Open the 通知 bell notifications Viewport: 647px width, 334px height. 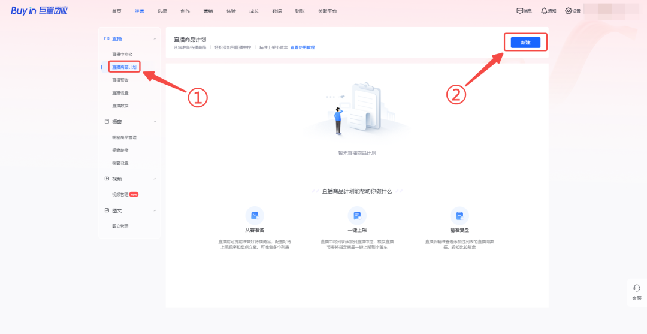click(544, 11)
